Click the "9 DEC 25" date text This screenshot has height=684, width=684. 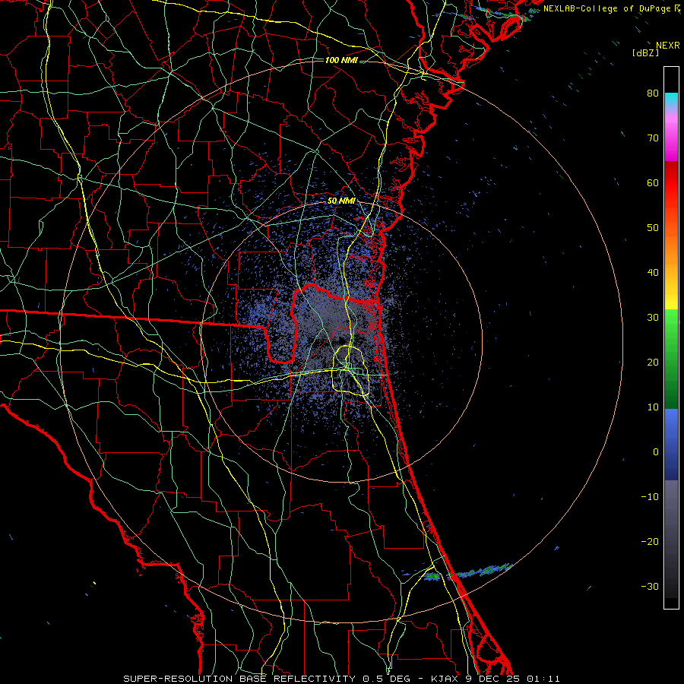click(x=493, y=679)
